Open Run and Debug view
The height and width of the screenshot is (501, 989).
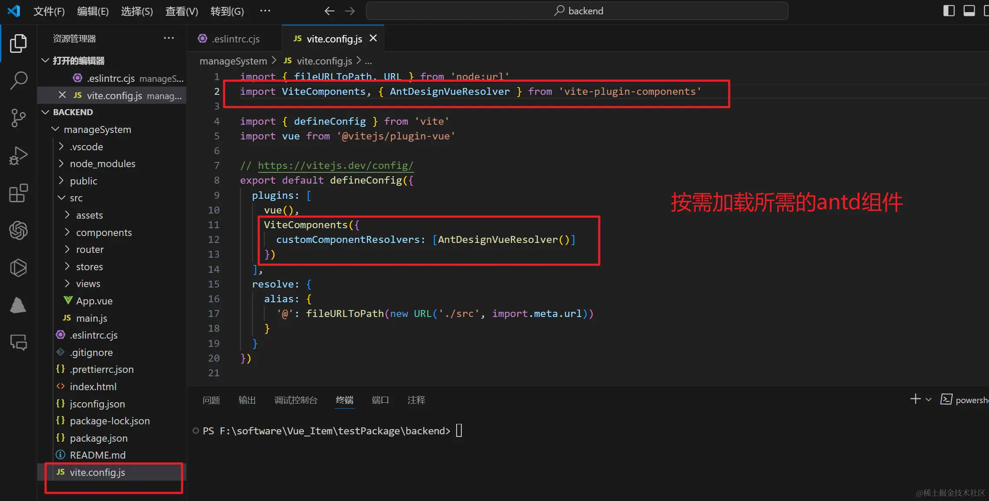18,155
